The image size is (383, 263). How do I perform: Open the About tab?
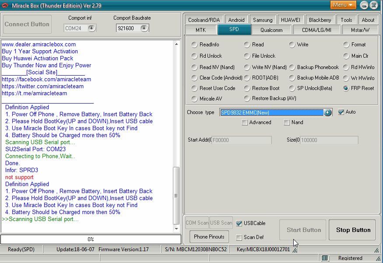tap(368, 20)
